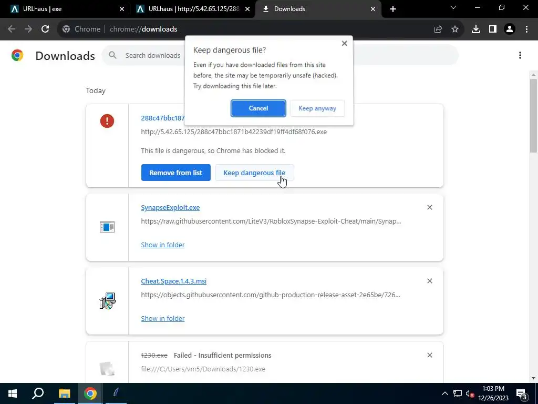This screenshot has width=538, height=404.
Task: Close the Downloads tab
Action: (x=373, y=9)
